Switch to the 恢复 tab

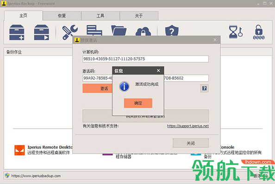click(x=62, y=16)
